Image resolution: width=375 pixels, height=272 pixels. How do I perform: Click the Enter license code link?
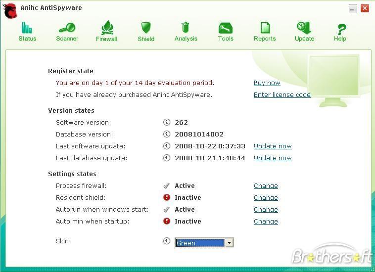(x=282, y=95)
